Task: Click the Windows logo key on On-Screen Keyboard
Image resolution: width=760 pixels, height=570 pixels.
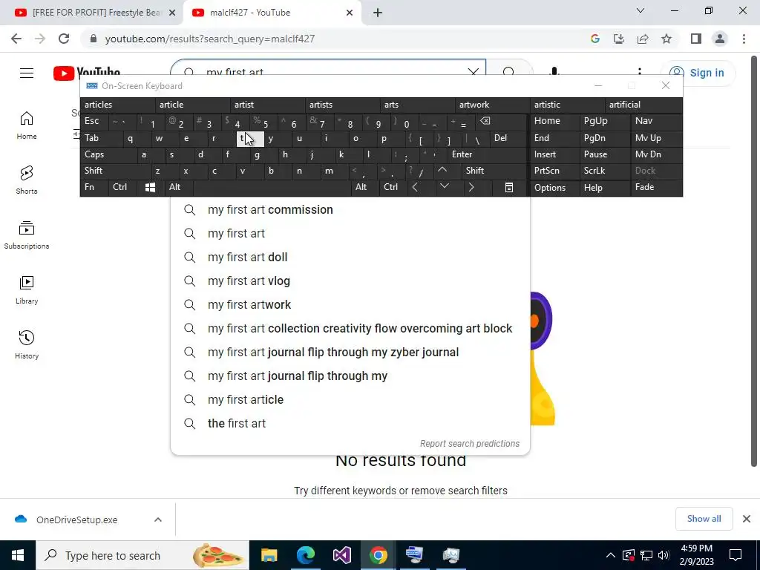Action: tap(150, 187)
